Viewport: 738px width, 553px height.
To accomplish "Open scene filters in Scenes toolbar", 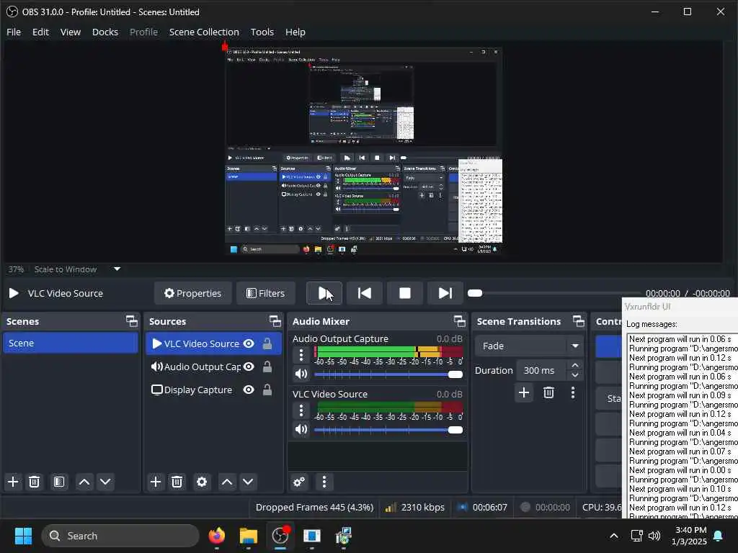I will [59, 482].
